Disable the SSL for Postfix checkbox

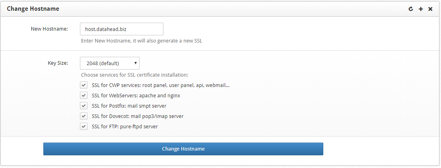point(84,106)
